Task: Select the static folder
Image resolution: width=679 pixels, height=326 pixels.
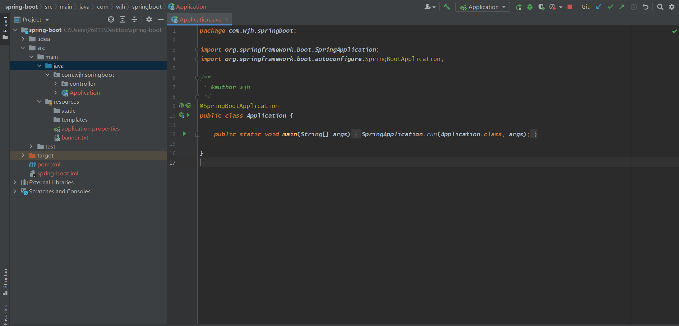Action: tap(68, 110)
